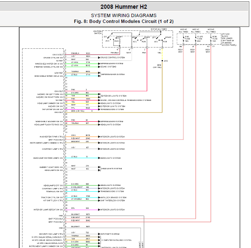Select the 'SOUND, CRUISE CONTROL & TRANSMISSIONS SYSTEMS' label
Screen dimensions: 251x248
[125, 100]
